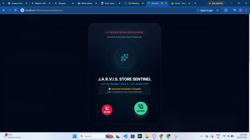250x140 pixels.
Task: Decline the incoming call
Action: (x=107, y=110)
